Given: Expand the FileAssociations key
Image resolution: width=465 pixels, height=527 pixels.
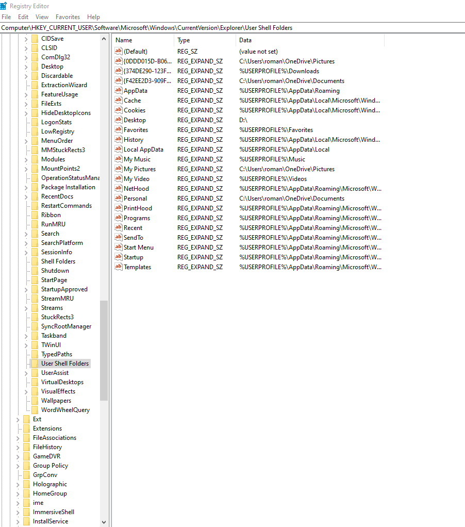Looking at the screenshot, I should pos(18,438).
